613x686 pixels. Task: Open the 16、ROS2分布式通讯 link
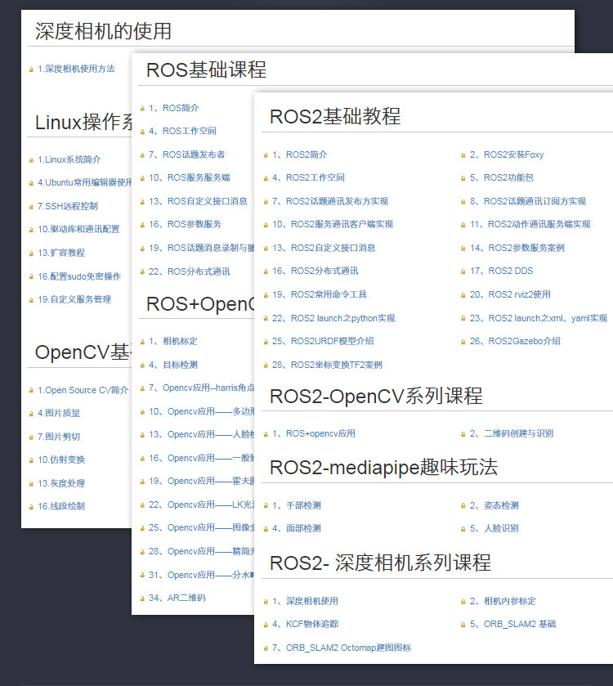click(x=315, y=271)
